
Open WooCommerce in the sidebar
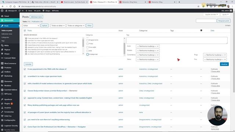10,63
